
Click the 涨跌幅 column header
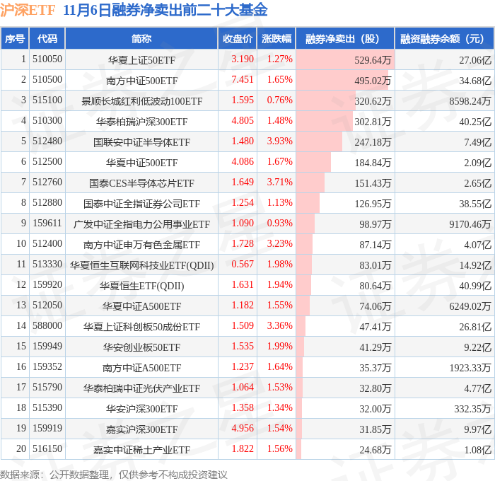[276, 38]
